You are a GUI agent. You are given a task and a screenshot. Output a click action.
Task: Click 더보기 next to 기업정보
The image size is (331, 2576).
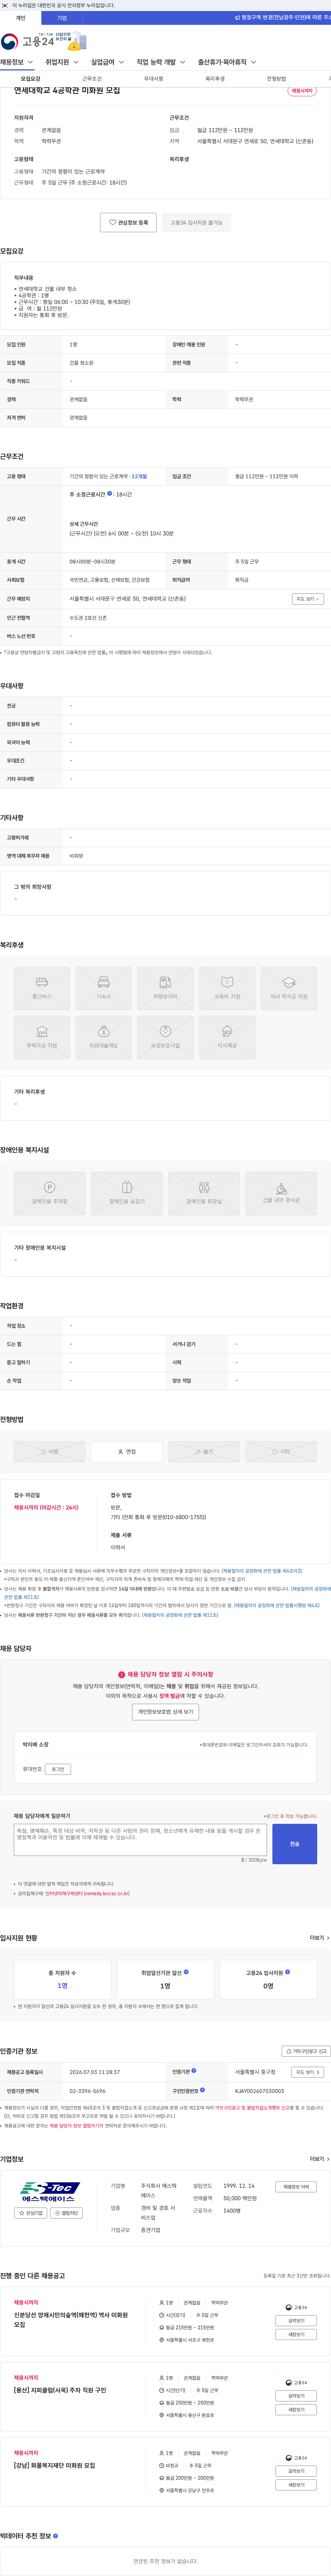[319, 2159]
